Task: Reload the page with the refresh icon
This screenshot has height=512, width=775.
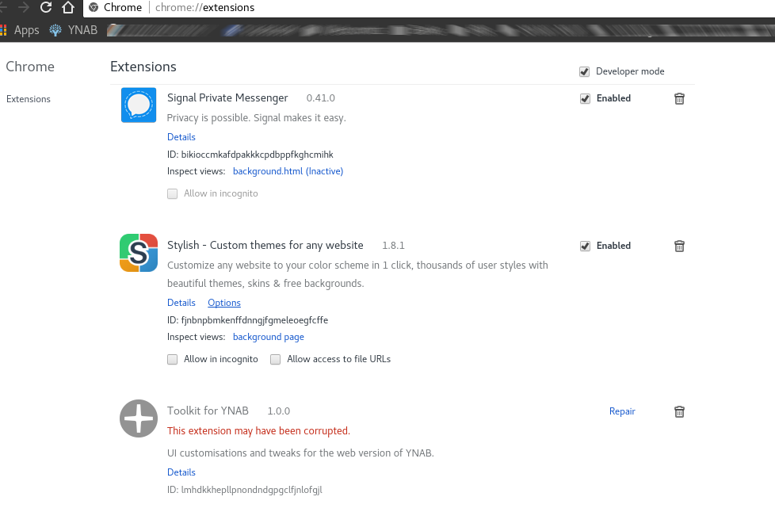Action: 46,7
